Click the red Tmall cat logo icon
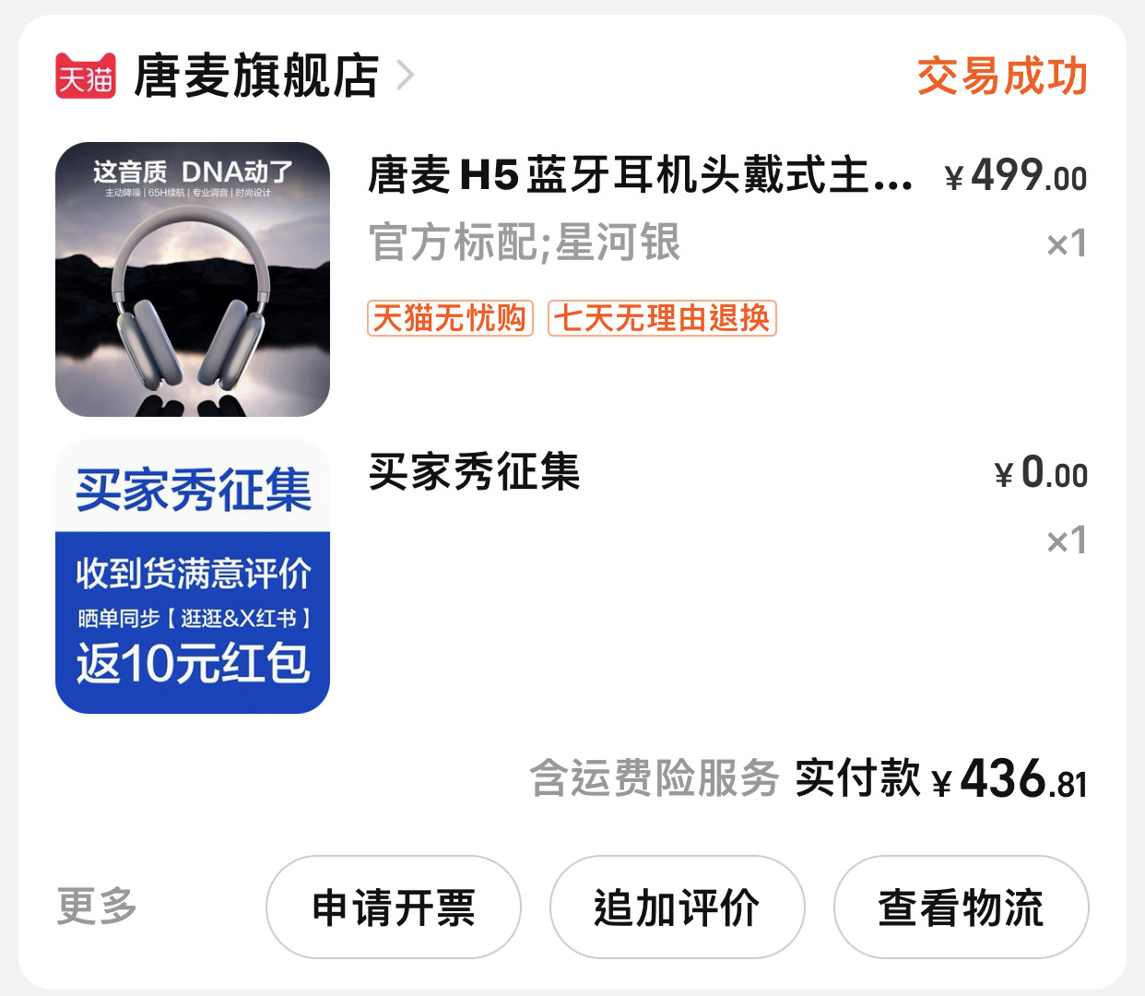This screenshot has height=996, width=1145. (x=86, y=76)
